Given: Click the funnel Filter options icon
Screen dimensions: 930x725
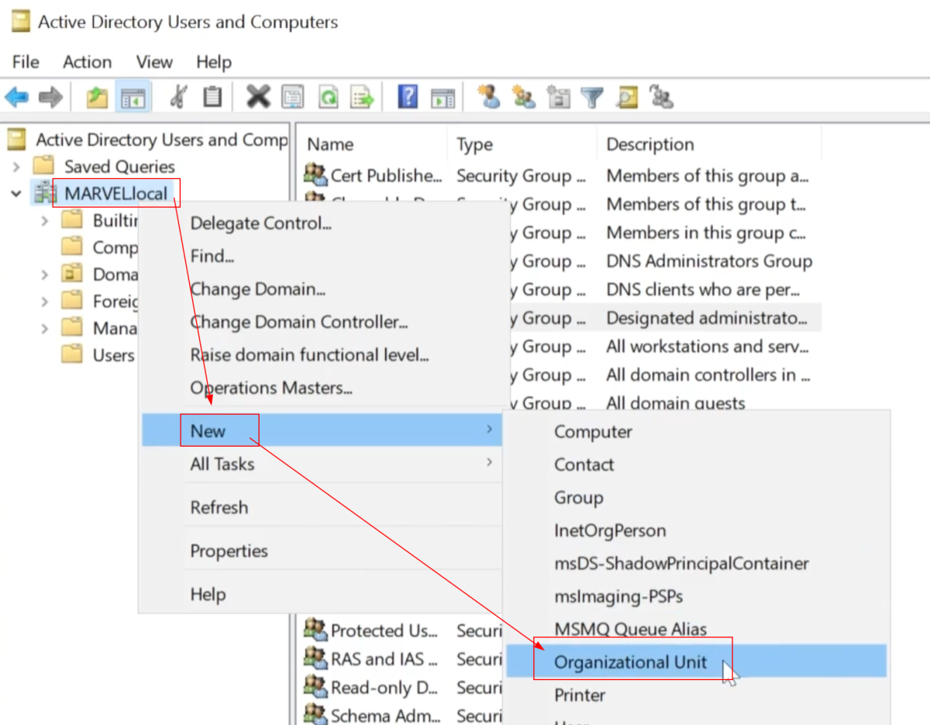Looking at the screenshot, I should (592, 97).
